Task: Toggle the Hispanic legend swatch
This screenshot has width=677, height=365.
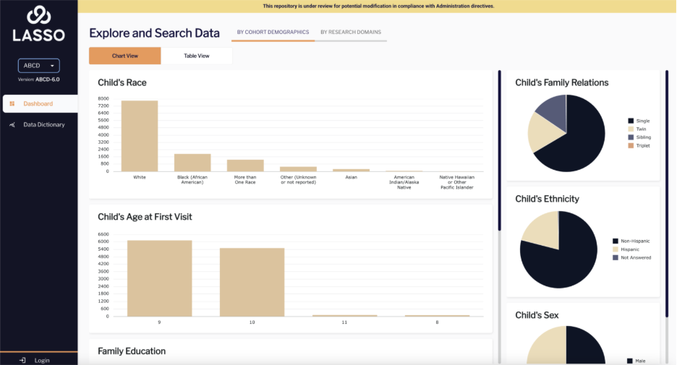Action: pos(616,249)
